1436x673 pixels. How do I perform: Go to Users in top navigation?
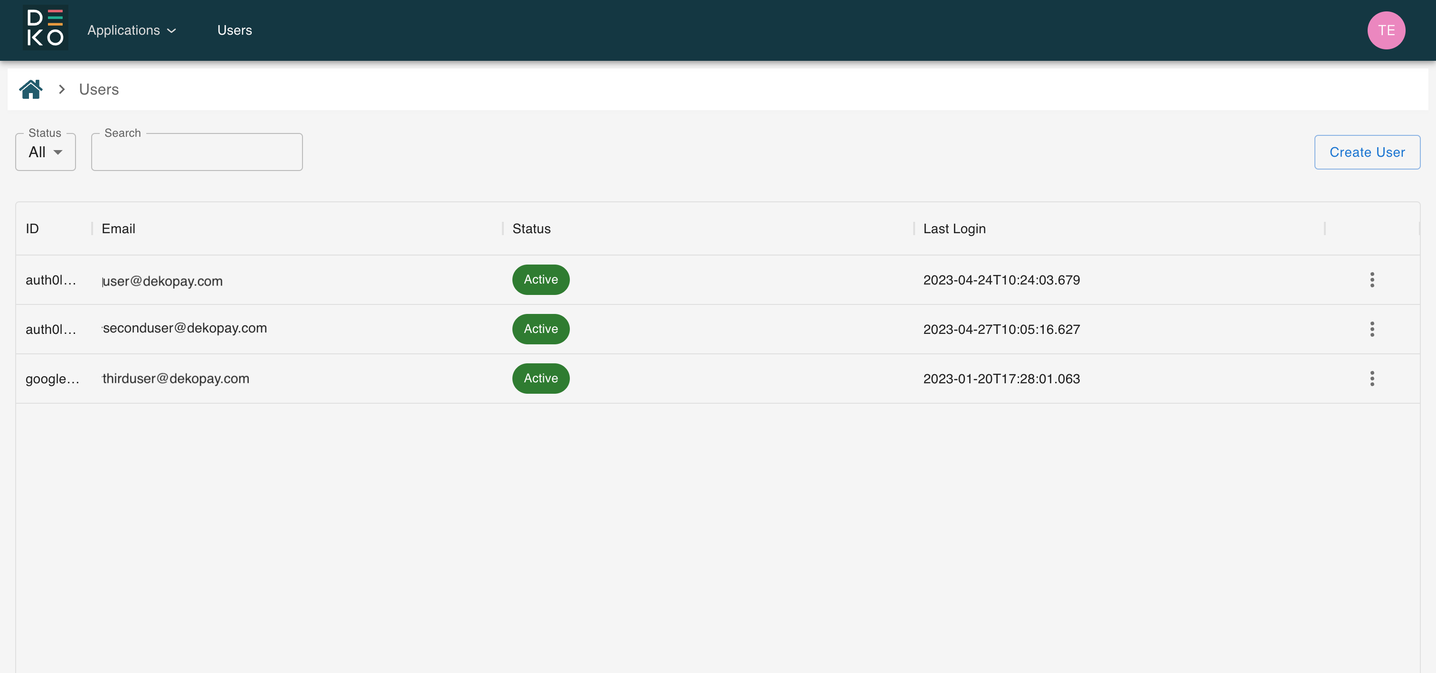[x=234, y=30]
